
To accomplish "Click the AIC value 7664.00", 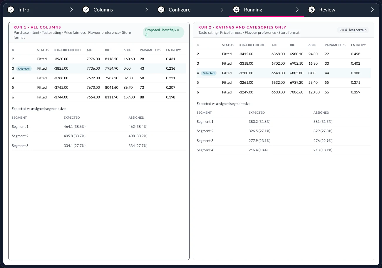I will pos(93,97).
